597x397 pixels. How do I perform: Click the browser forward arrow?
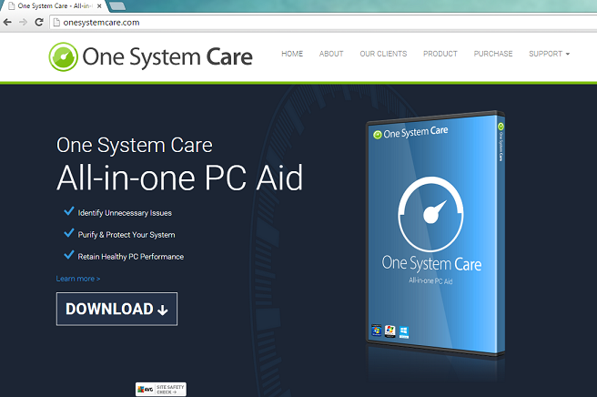(24, 22)
